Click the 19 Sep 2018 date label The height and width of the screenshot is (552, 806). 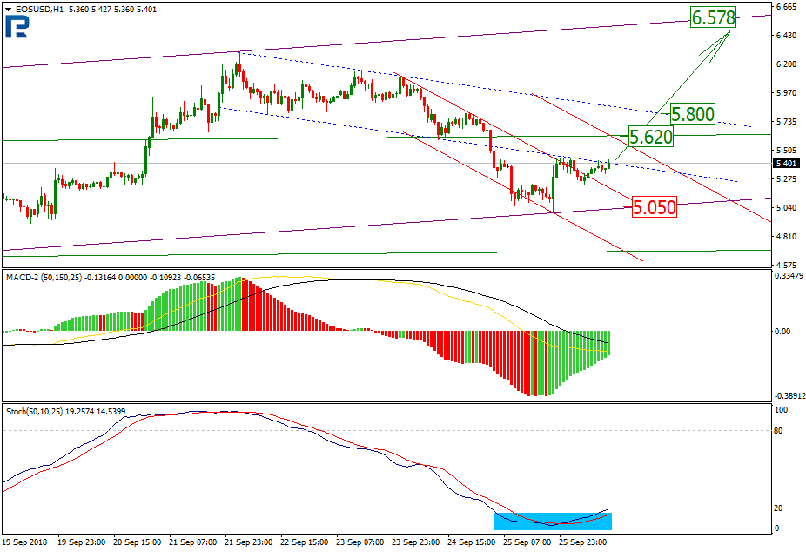coord(26,542)
